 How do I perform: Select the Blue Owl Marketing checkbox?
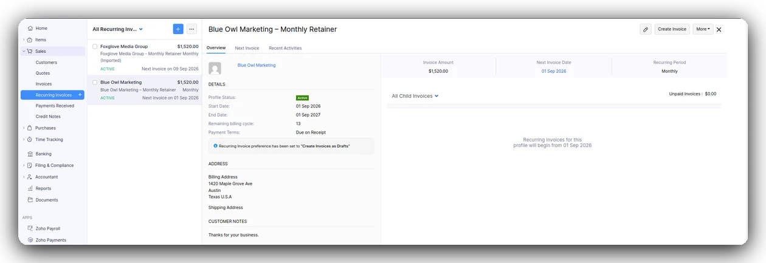(95, 83)
